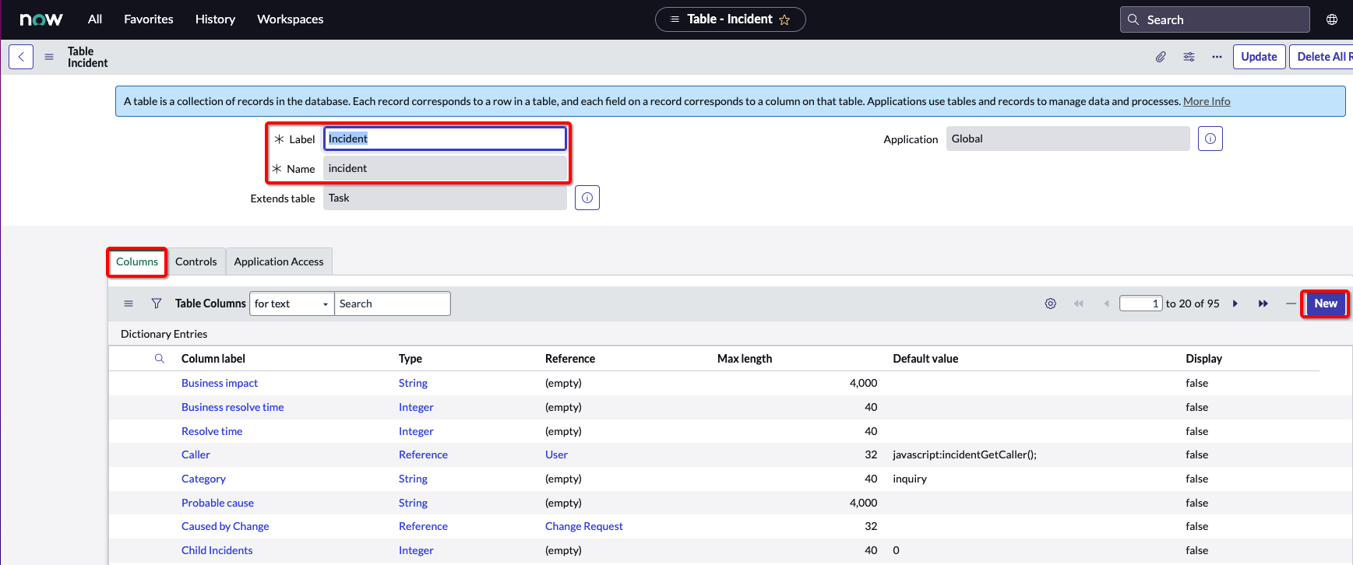This screenshot has height=565, width=1353.
Task: Click the global Search field
Action: point(1214,19)
